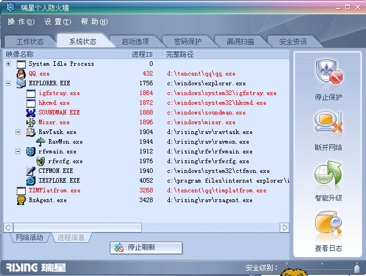366x276 pixels.
Task: Click the 查看日志 label
Action: point(328,248)
